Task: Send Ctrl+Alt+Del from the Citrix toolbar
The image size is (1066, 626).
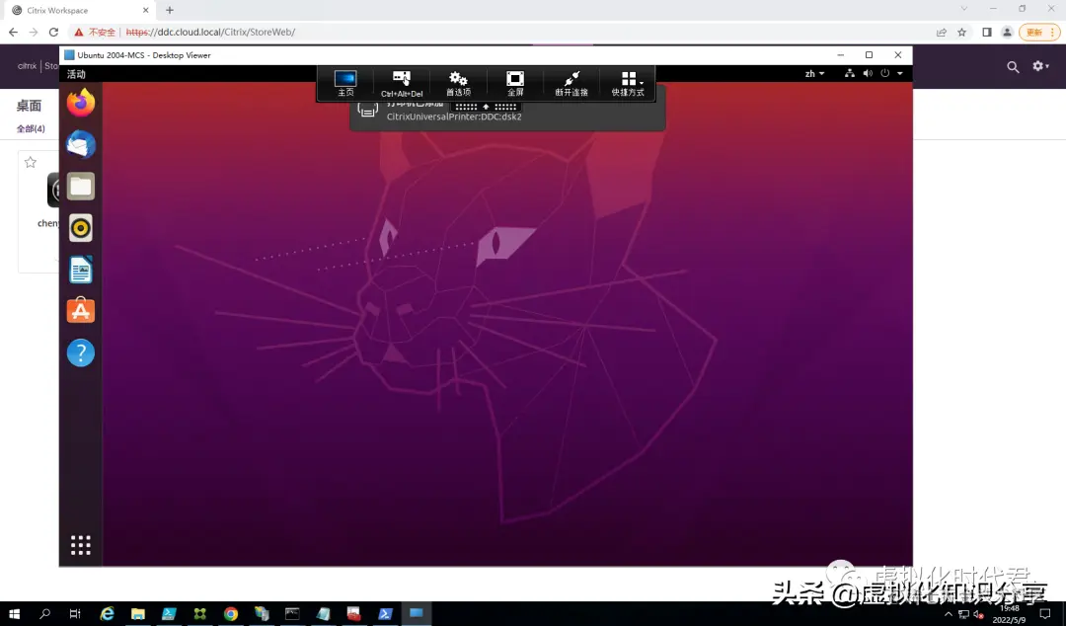Action: pyautogui.click(x=402, y=83)
